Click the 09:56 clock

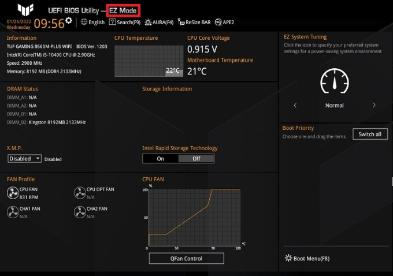click(49, 24)
